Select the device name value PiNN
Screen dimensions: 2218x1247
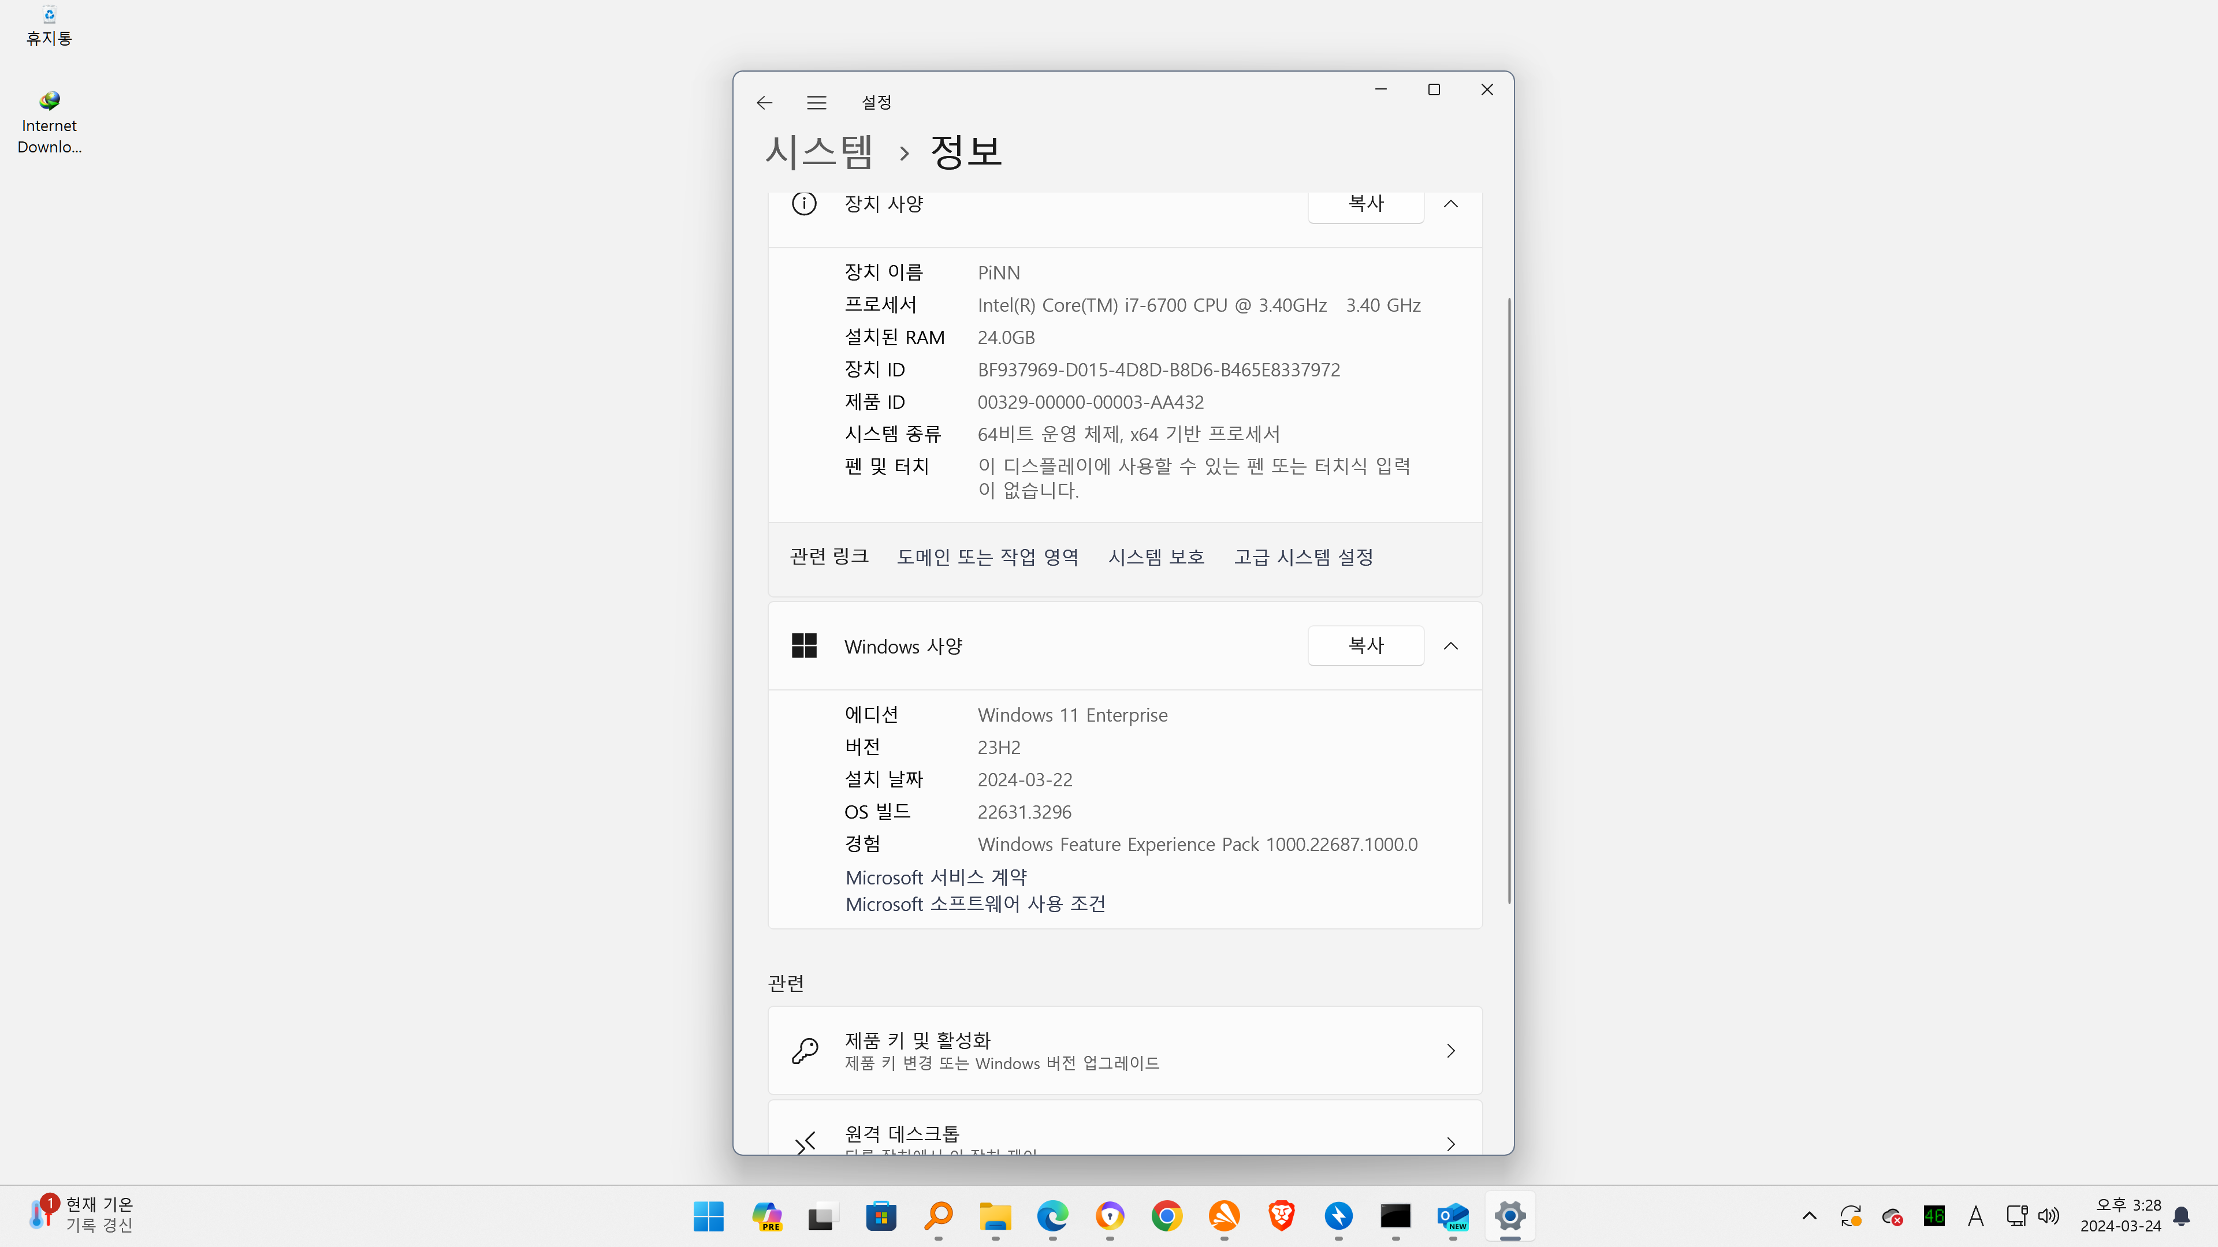(x=999, y=273)
